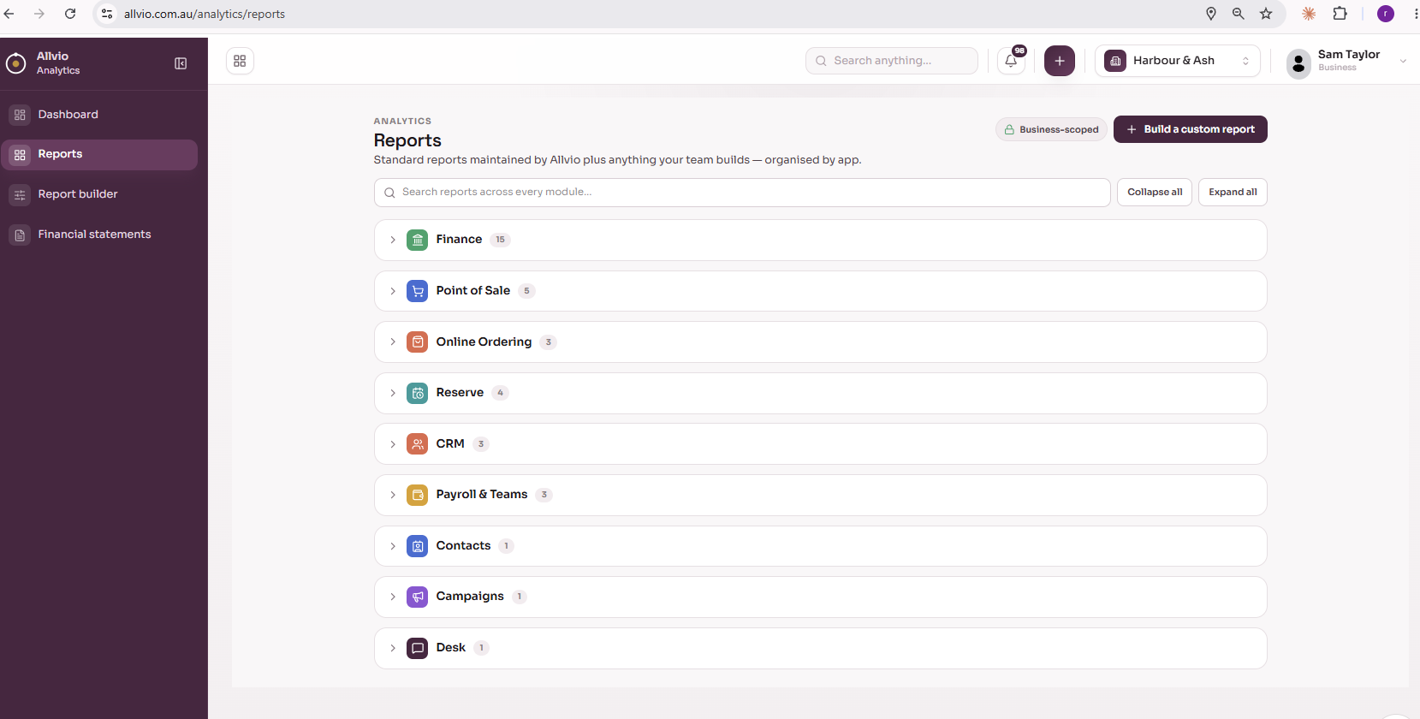Expand the Contacts section chevron
Image resolution: width=1420 pixels, height=719 pixels.
[393, 546]
